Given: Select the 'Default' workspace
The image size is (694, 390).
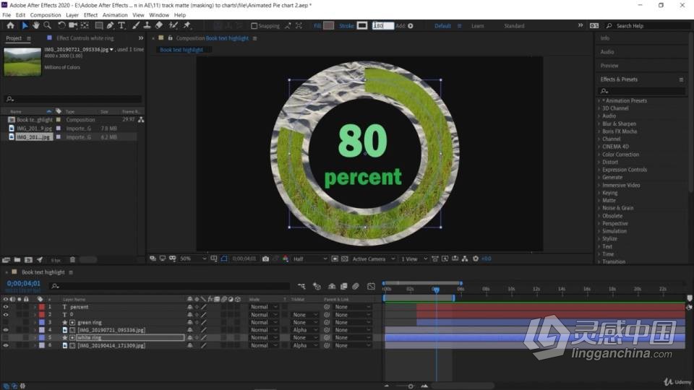Looking at the screenshot, I should coord(442,26).
